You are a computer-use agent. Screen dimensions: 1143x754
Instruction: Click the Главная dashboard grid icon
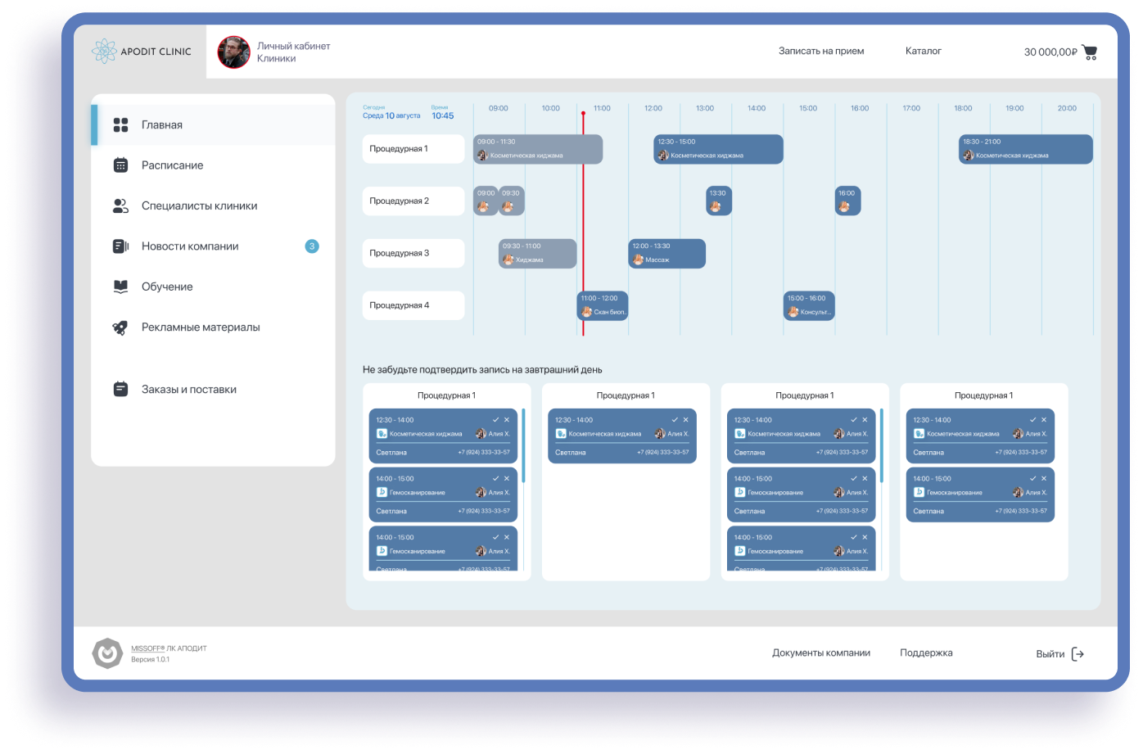click(x=120, y=125)
